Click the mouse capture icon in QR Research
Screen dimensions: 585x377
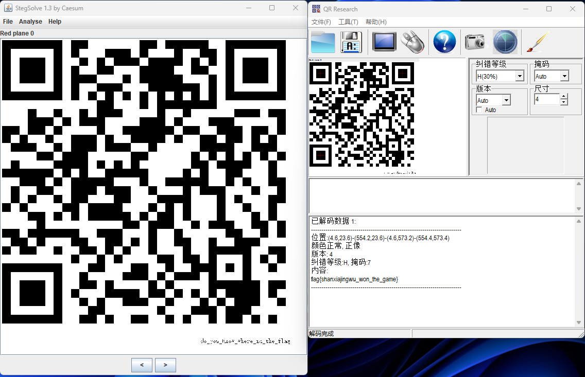[x=412, y=42]
